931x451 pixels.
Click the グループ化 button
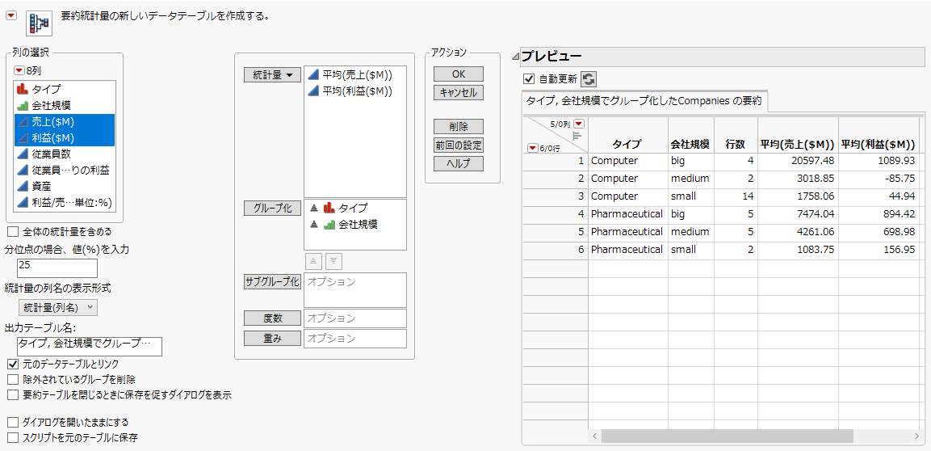pos(272,208)
